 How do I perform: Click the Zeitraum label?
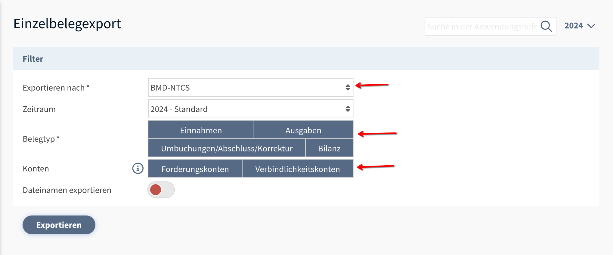(x=39, y=109)
